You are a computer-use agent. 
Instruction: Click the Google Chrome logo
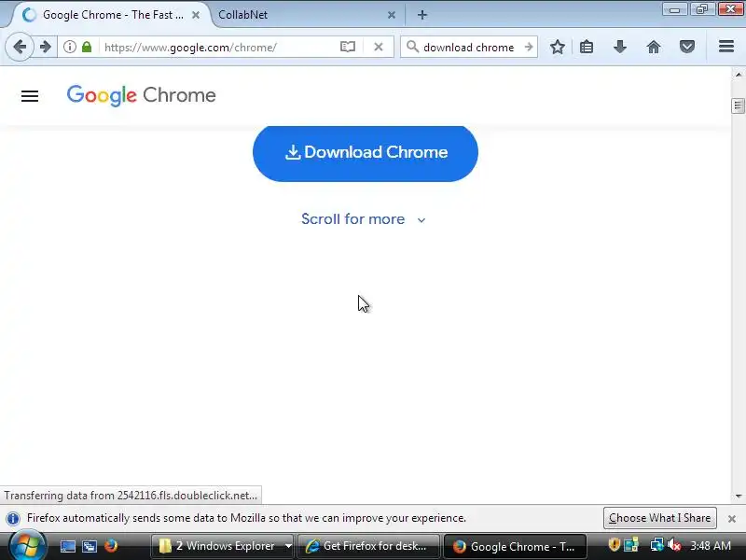pos(142,95)
